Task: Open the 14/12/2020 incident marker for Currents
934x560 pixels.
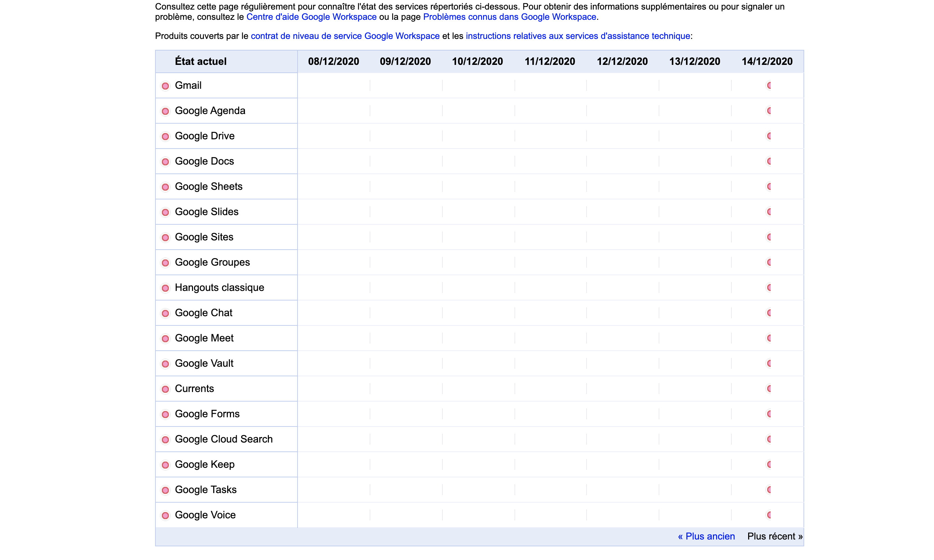Action: point(768,389)
